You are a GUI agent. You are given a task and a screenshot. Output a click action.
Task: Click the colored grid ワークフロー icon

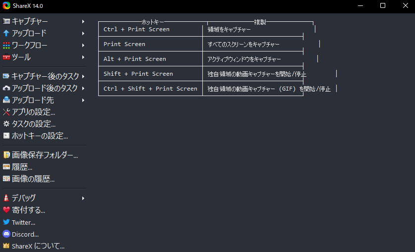6,46
